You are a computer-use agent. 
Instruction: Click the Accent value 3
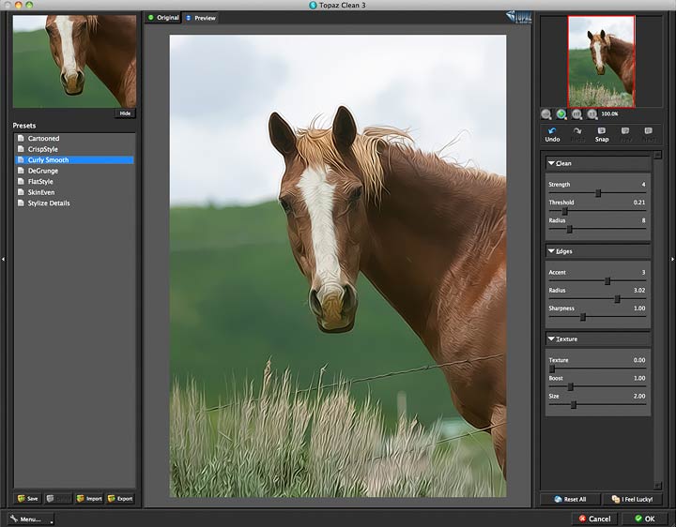(x=643, y=272)
